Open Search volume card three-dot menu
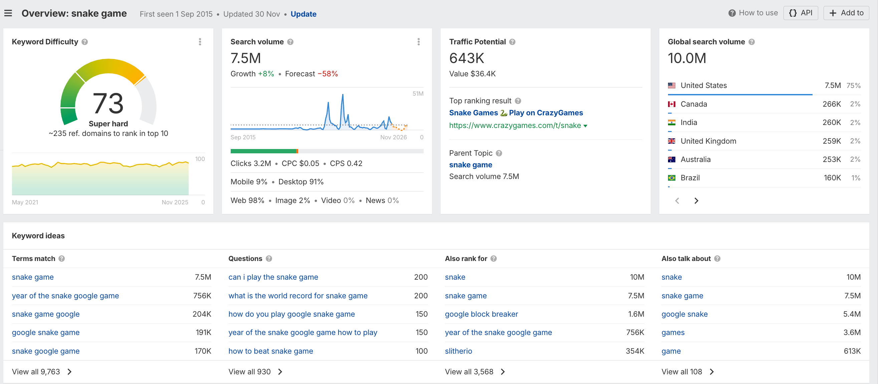This screenshot has height=384, width=878. (x=418, y=42)
